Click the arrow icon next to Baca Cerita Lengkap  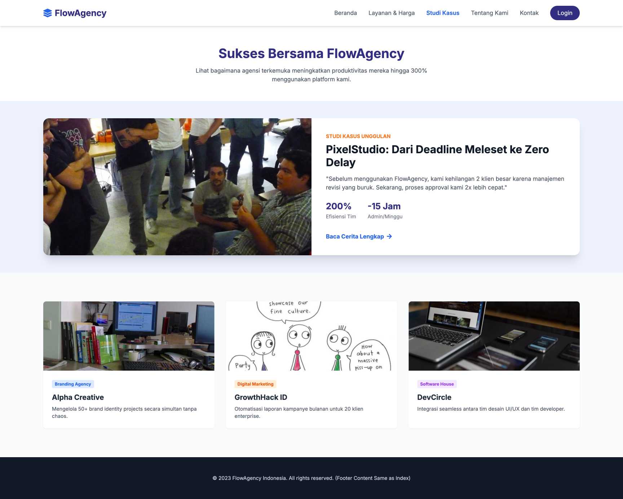[x=390, y=237]
